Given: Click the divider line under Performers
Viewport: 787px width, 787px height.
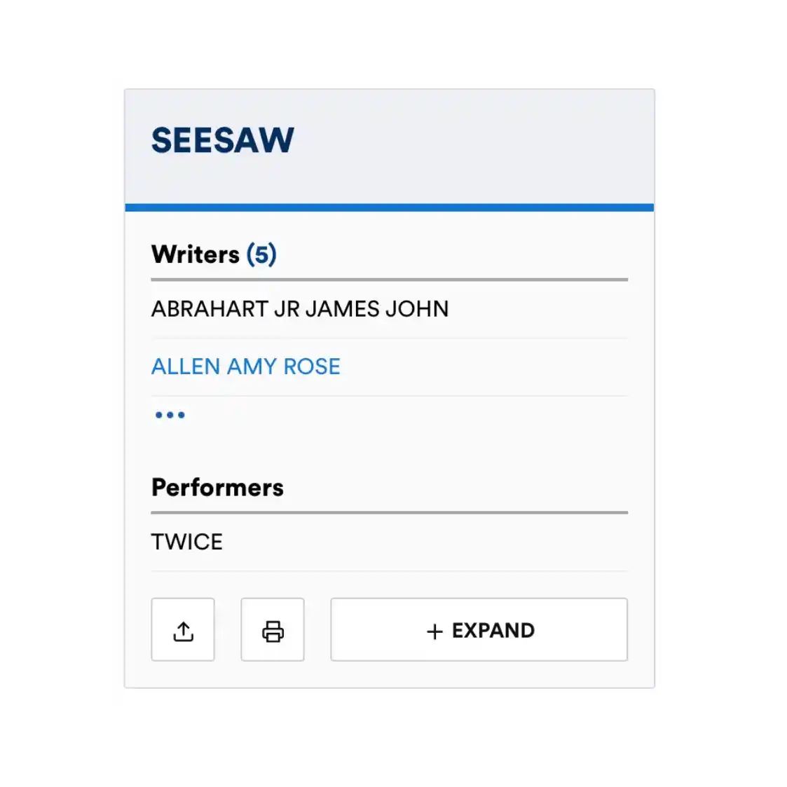Looking at the screenshot, I should 390,512.
